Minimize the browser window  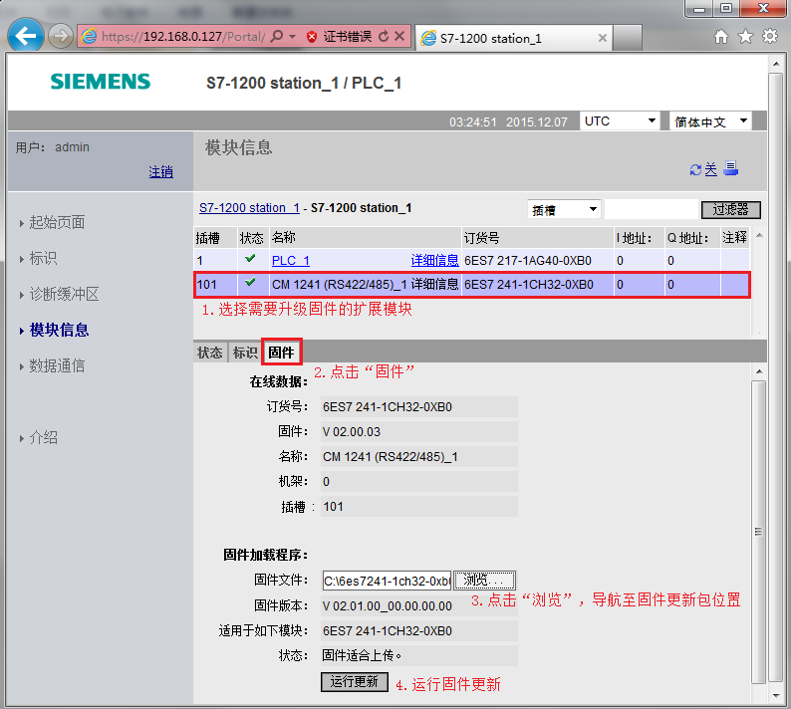point(699,9)
